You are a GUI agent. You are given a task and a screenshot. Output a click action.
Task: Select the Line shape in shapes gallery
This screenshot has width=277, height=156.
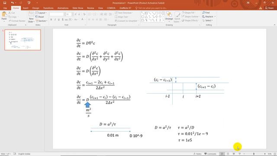pos(150,13)
